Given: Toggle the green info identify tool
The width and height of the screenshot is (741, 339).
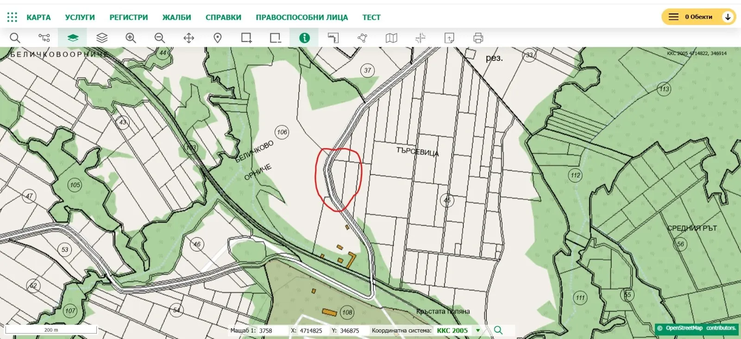Looking at the screenshot, I should pyautogui.click(x=304, y=38).
